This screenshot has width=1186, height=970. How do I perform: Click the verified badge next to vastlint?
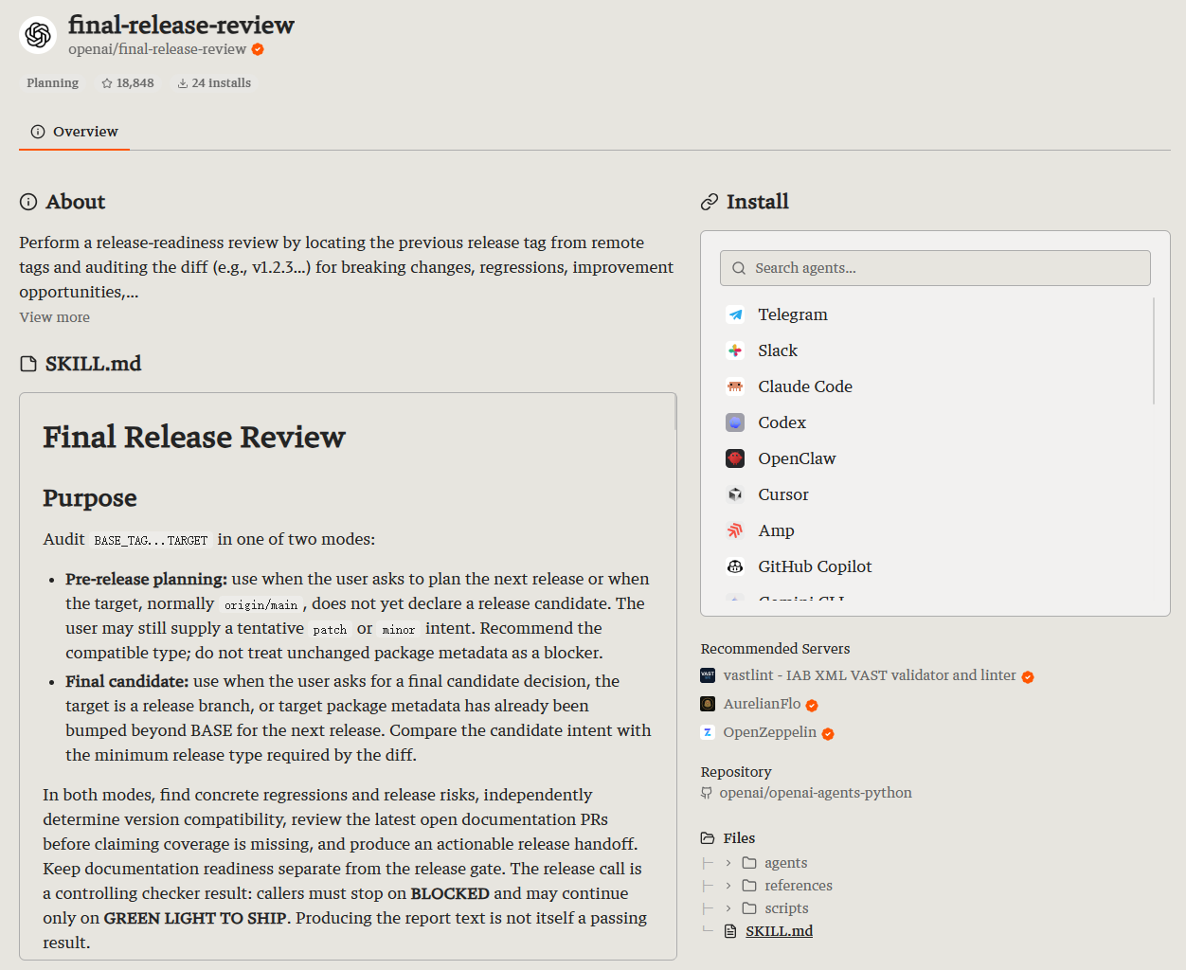[x=1028, y=676]
